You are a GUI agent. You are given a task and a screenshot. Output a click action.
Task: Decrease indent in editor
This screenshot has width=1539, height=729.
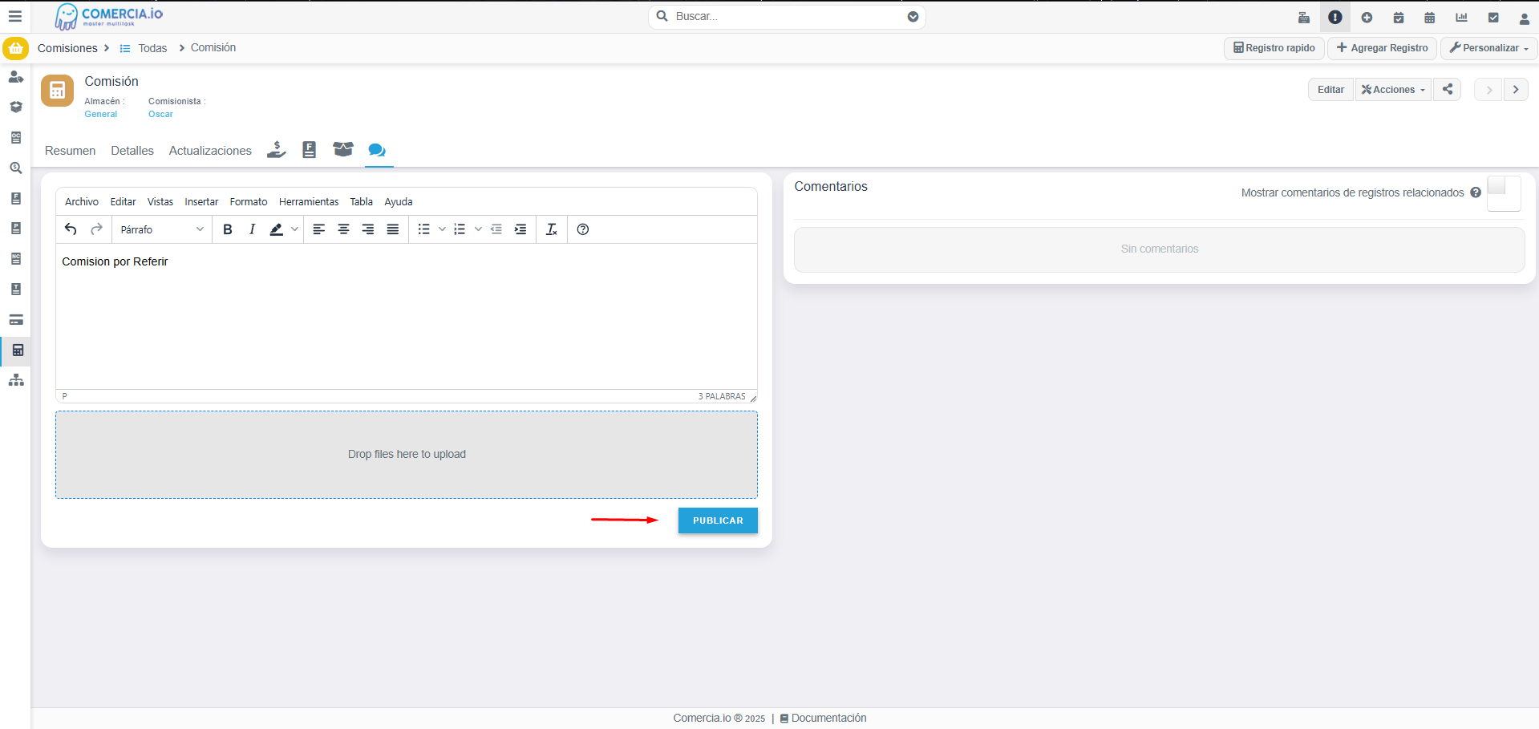[496, 229]
